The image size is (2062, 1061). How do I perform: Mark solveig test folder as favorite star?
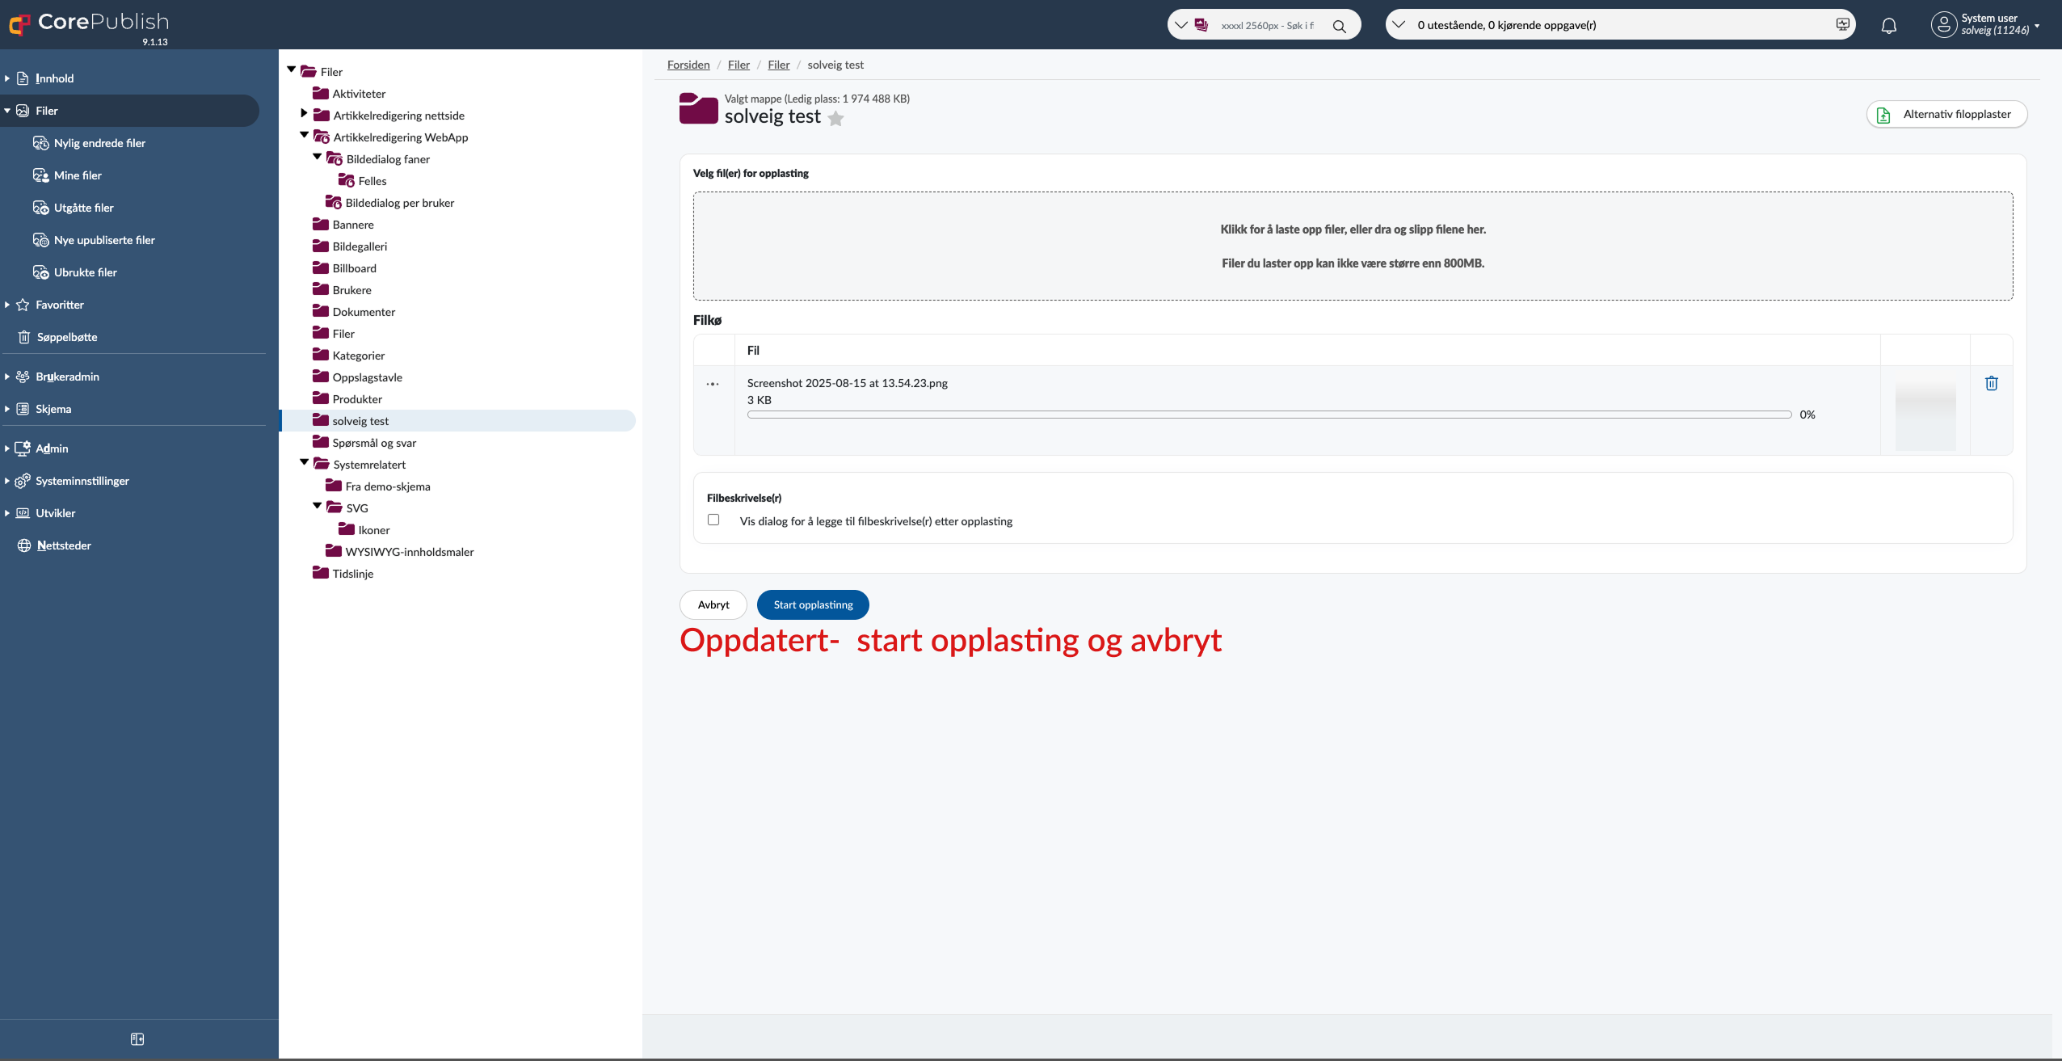[835, 119]
